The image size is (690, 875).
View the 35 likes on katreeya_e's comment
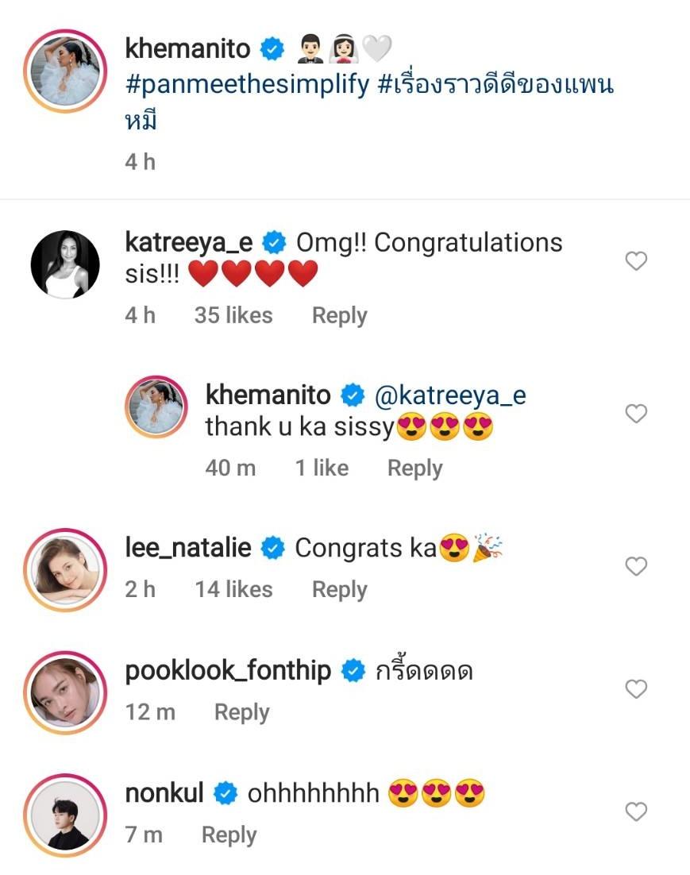tap(233, 316)
